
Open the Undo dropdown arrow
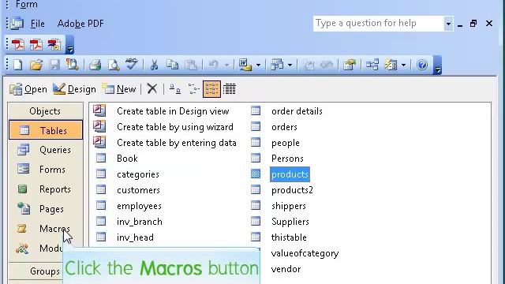coord(226,65)
